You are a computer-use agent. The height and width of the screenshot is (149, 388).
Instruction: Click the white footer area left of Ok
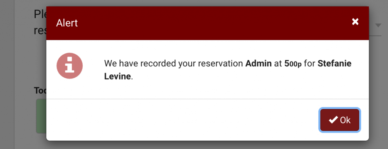coord(183,120)
